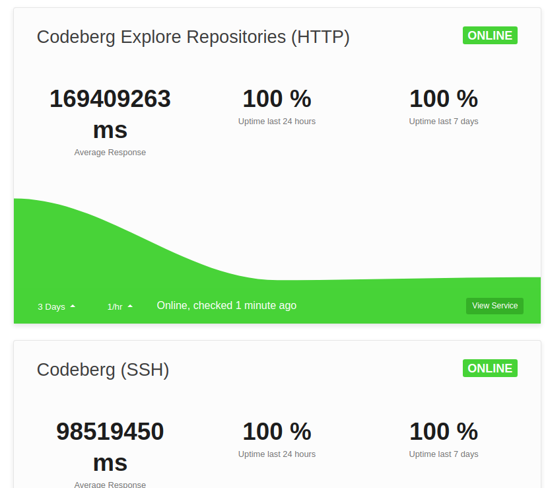This screenshot has width=546, height=488.
Task: Open the "1/hr" interval dropdown
Action: tap(114, 306)
